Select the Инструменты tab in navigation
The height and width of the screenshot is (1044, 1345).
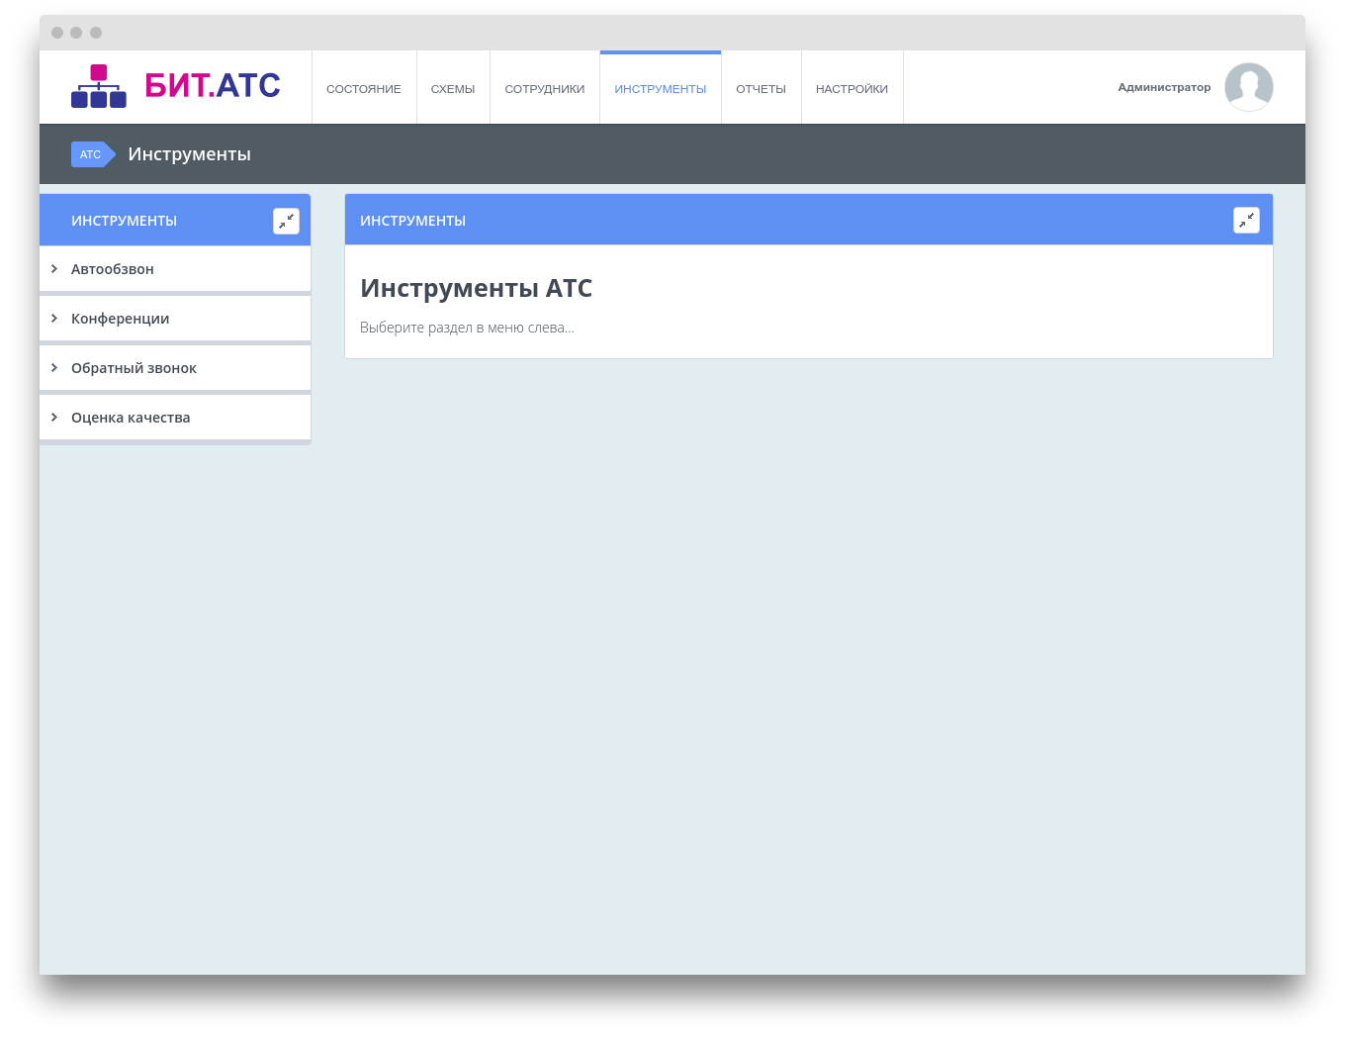click(x=661, y=89)
